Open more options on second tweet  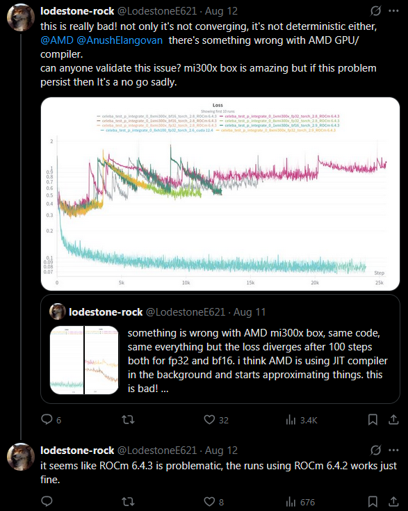point(393,451)
